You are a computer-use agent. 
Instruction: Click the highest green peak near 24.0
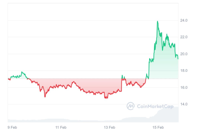click(x=158, y=21)
